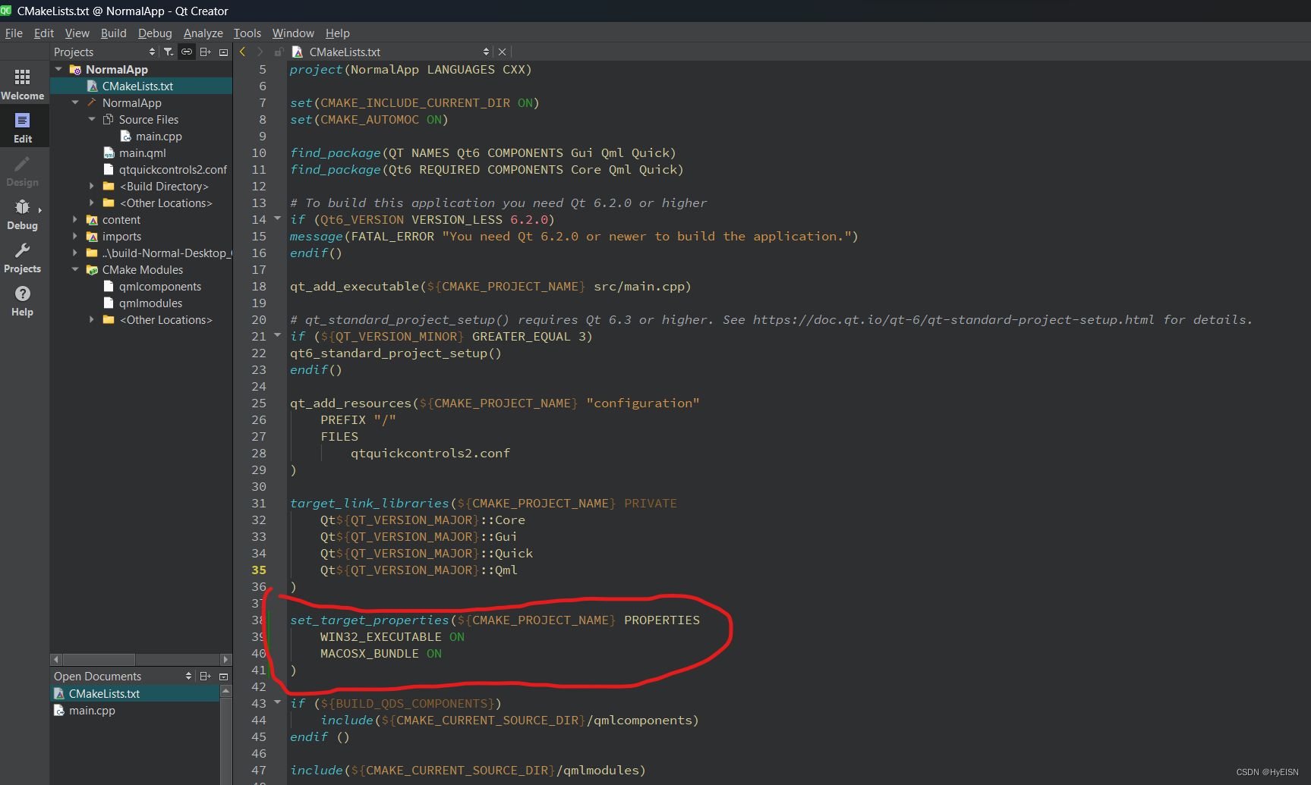This screenshot has height=785, width=1311.
Task: Click the Go Forward arrow in editor toolbar
Action: pyautogui.click(x=259, y=52)
